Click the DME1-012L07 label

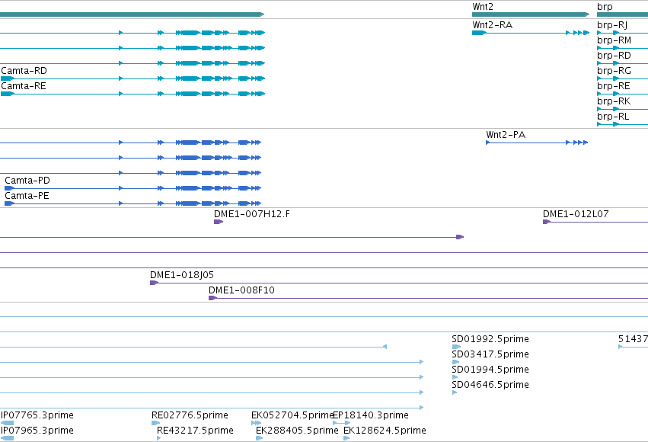[x=576, y=214]
